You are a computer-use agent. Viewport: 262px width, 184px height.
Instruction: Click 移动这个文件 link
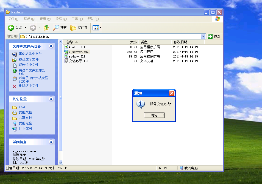tap(29, 59)
